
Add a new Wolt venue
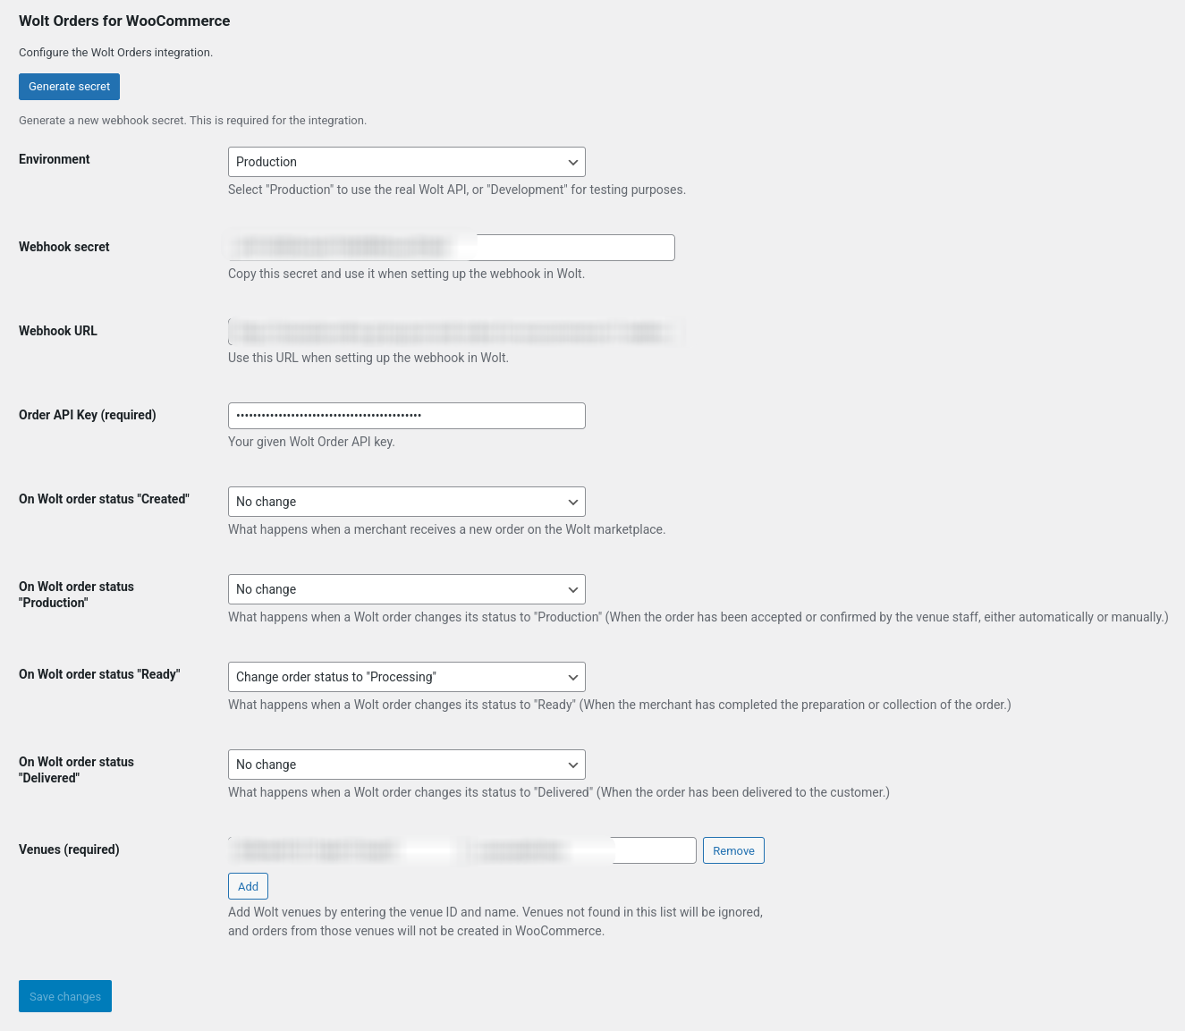[248, 886]
